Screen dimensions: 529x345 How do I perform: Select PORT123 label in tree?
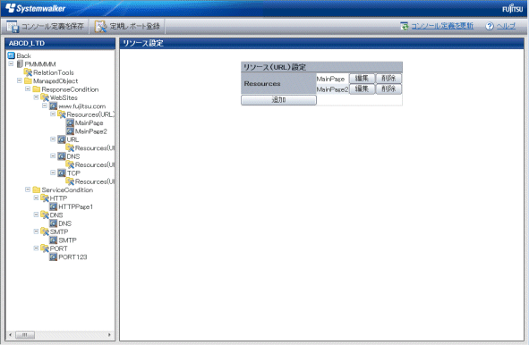click(73, 257)
